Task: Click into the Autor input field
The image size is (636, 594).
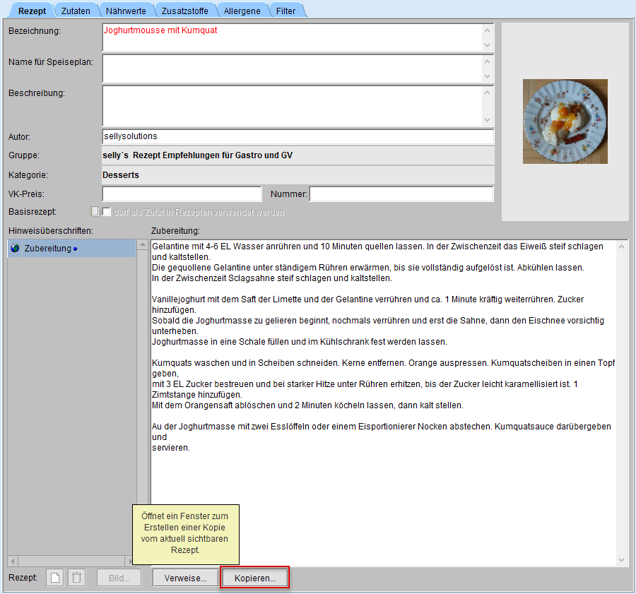Action: tap(298, 136)
